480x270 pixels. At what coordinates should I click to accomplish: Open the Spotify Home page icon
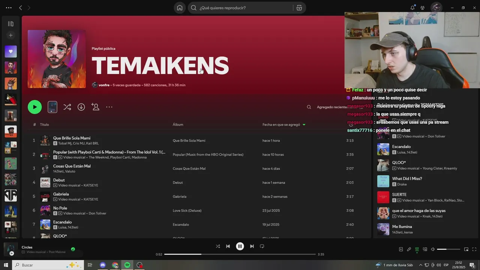pyautogui.click(x=180, y=8)
